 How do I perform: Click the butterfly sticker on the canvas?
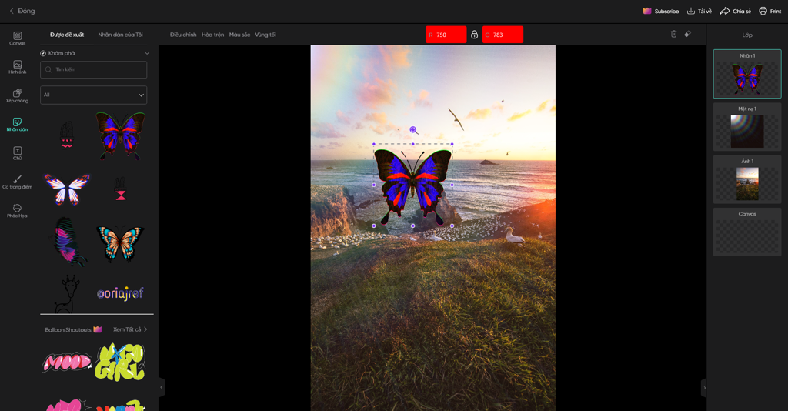coord(412,186)
